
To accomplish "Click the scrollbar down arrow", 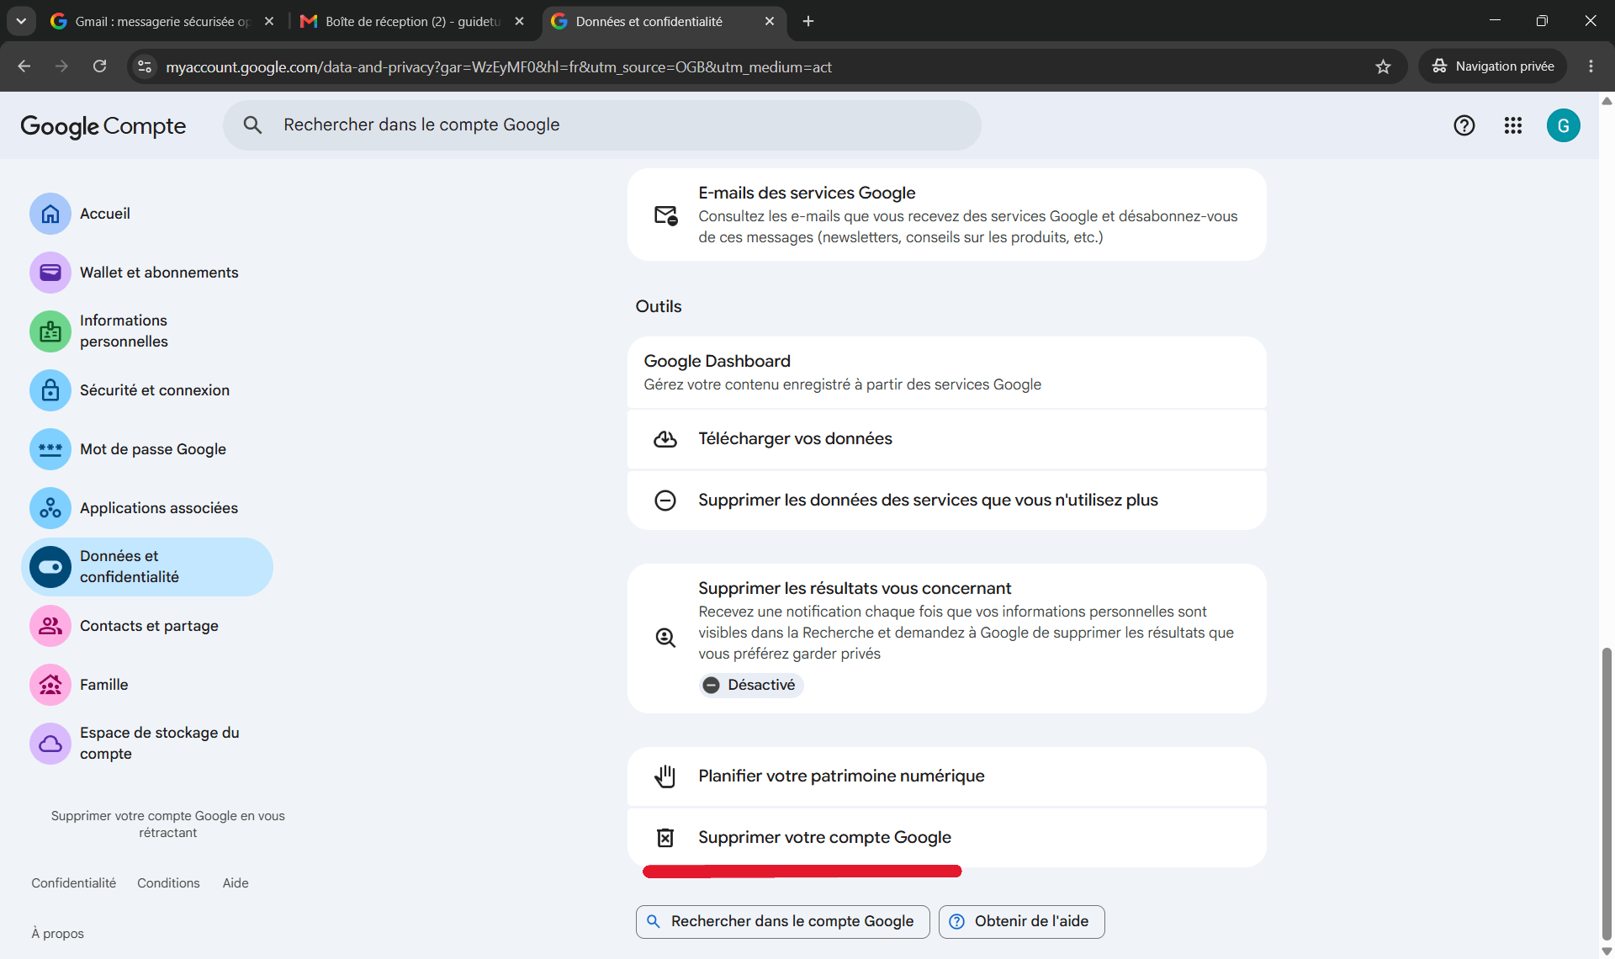I will point(1607,951).
